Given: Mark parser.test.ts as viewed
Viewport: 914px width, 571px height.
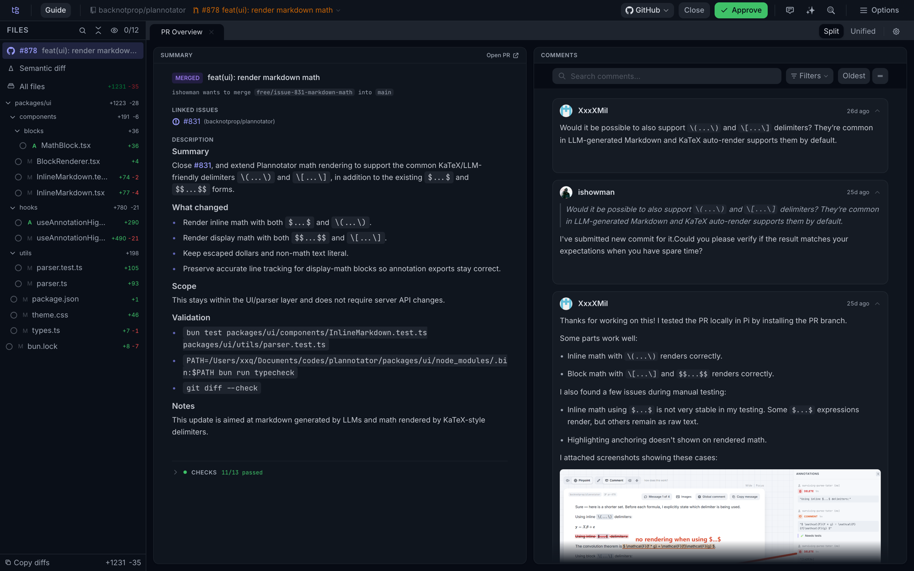Looking at the screenshot, I should pos(18,268).
